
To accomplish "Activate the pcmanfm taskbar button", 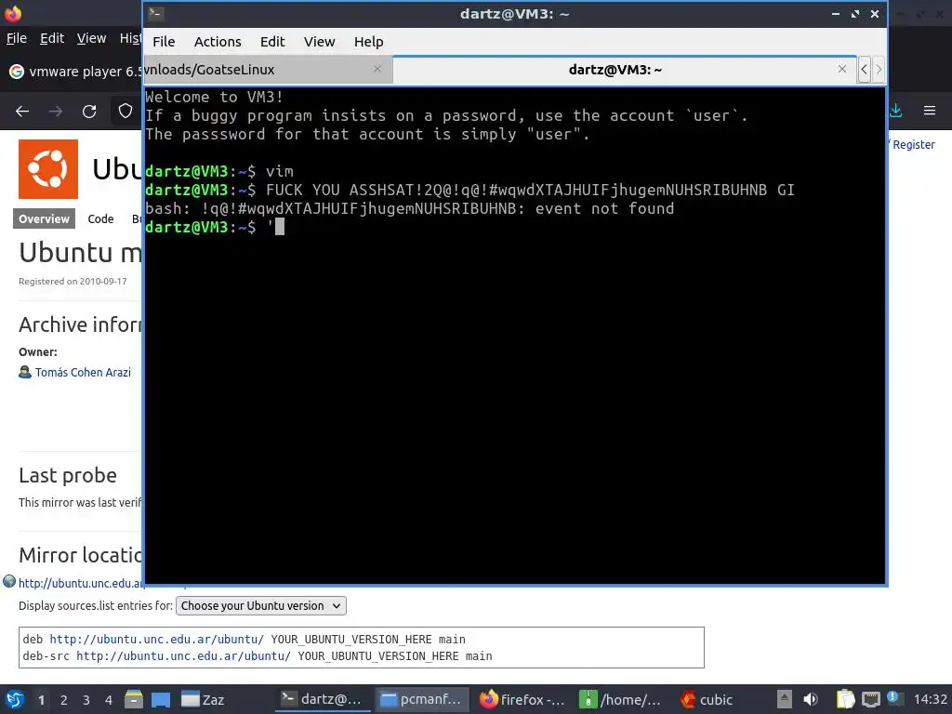I will coord(422,699).
